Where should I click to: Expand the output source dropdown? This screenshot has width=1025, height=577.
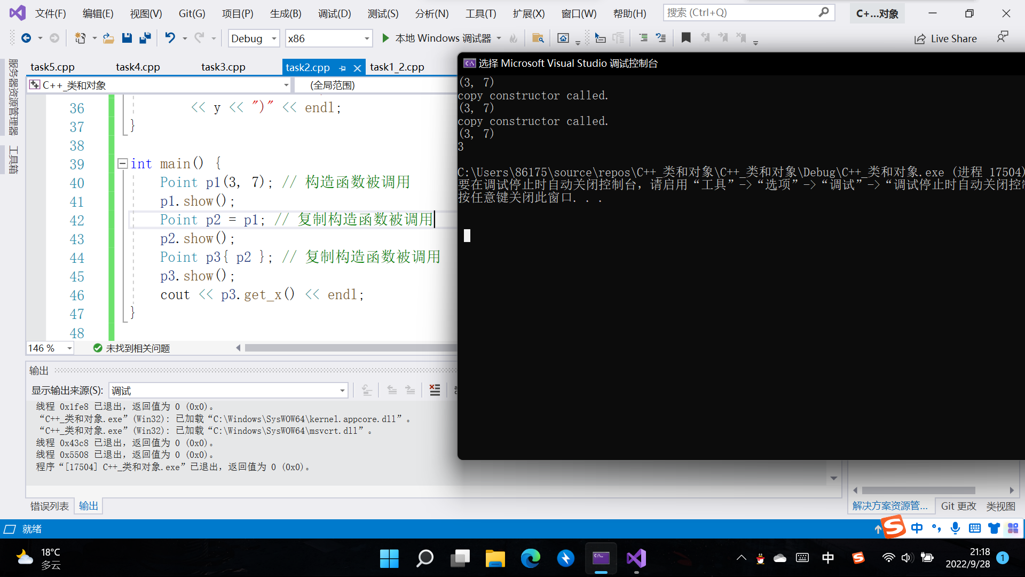click(342, 391)
